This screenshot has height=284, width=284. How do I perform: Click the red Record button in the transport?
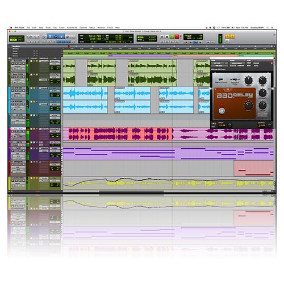tap(177, 36)
